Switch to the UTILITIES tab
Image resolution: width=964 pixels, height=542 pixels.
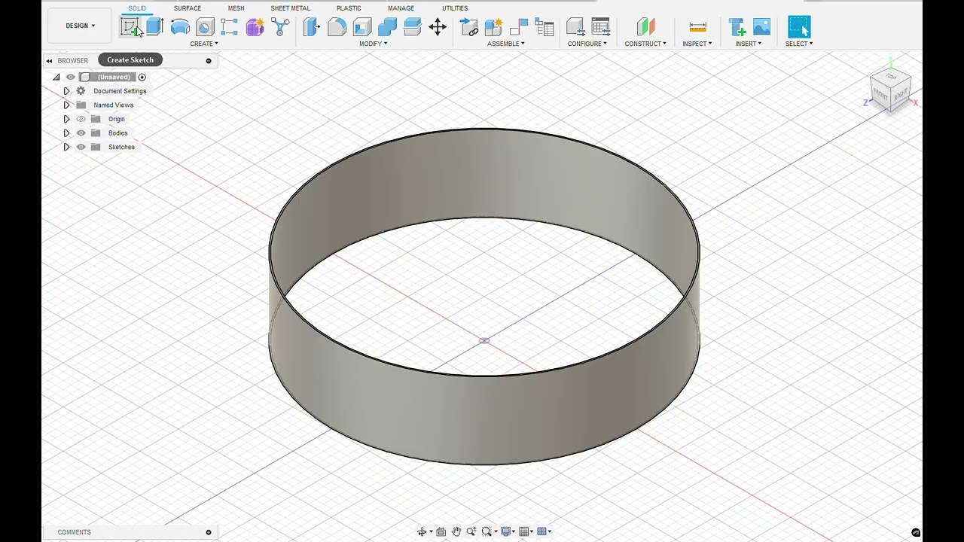click(455, 8)
